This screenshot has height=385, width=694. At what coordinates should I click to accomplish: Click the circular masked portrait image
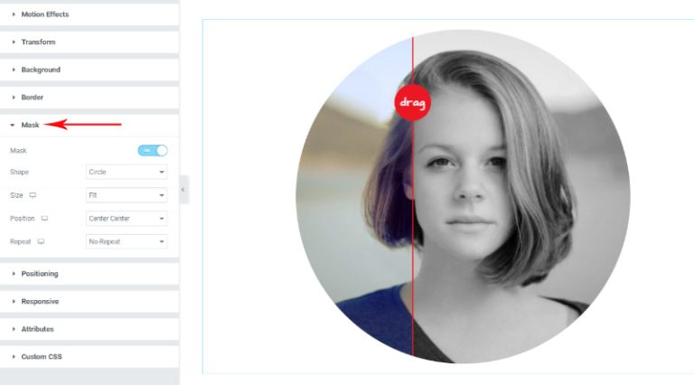[463, 196]
